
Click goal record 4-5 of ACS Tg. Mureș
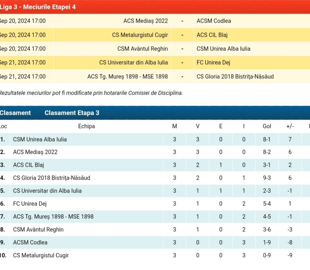point(267,217)
